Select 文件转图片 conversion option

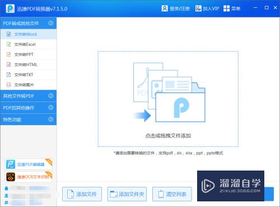click(x=29, y=85)
